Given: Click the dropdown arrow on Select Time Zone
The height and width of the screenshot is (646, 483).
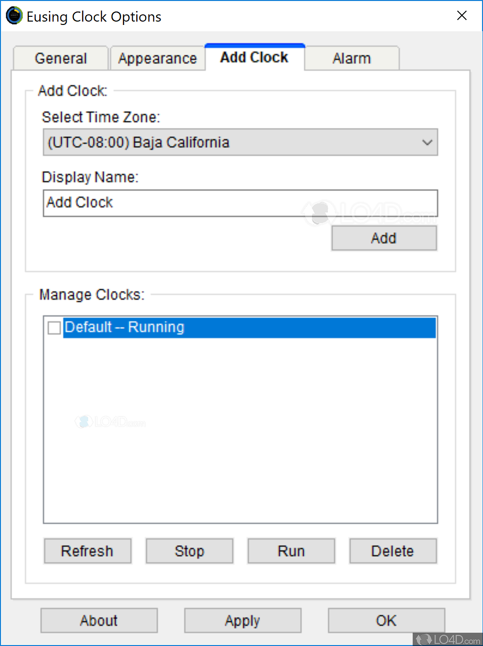Looking at the screenshot, I should (x=426, y=142).
